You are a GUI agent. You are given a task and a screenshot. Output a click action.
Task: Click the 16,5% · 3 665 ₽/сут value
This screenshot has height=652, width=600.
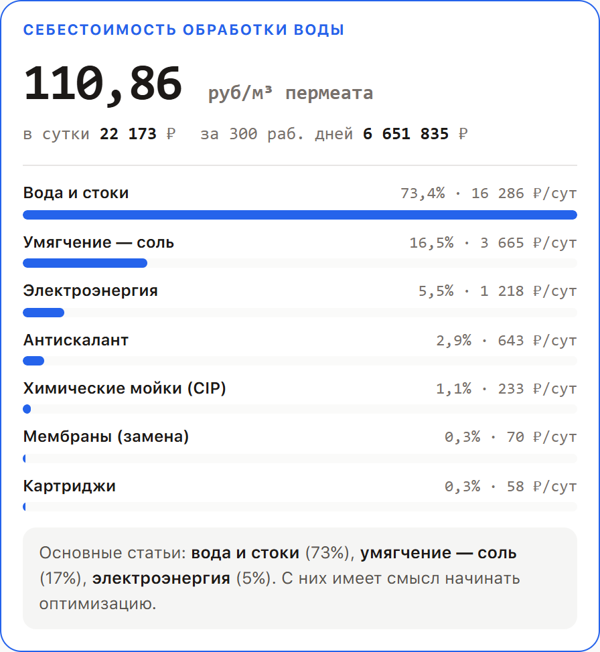click(x=493, y=243)
